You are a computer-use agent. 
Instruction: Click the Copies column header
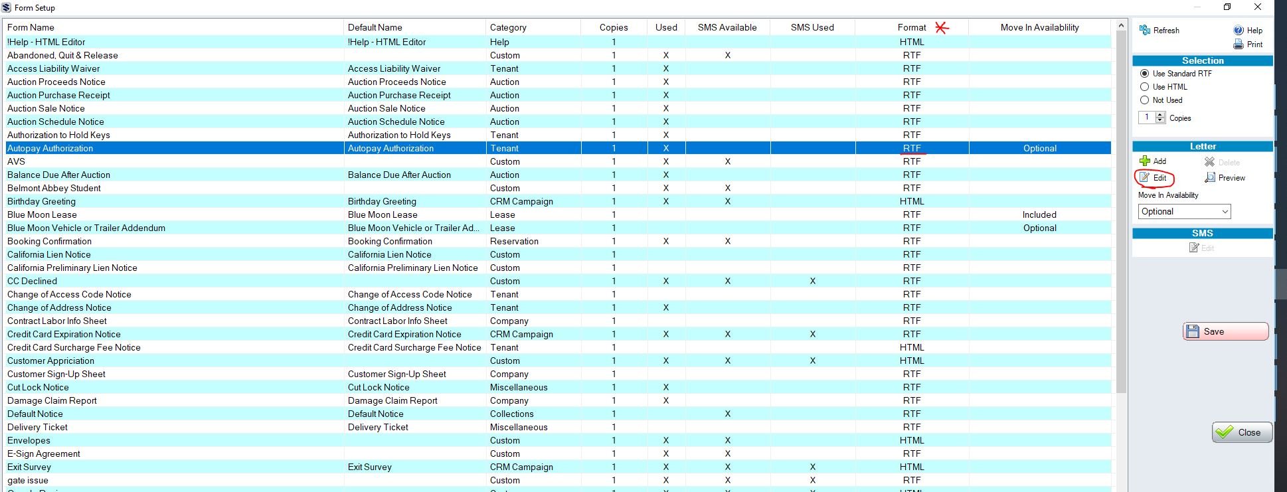(614, 27)
